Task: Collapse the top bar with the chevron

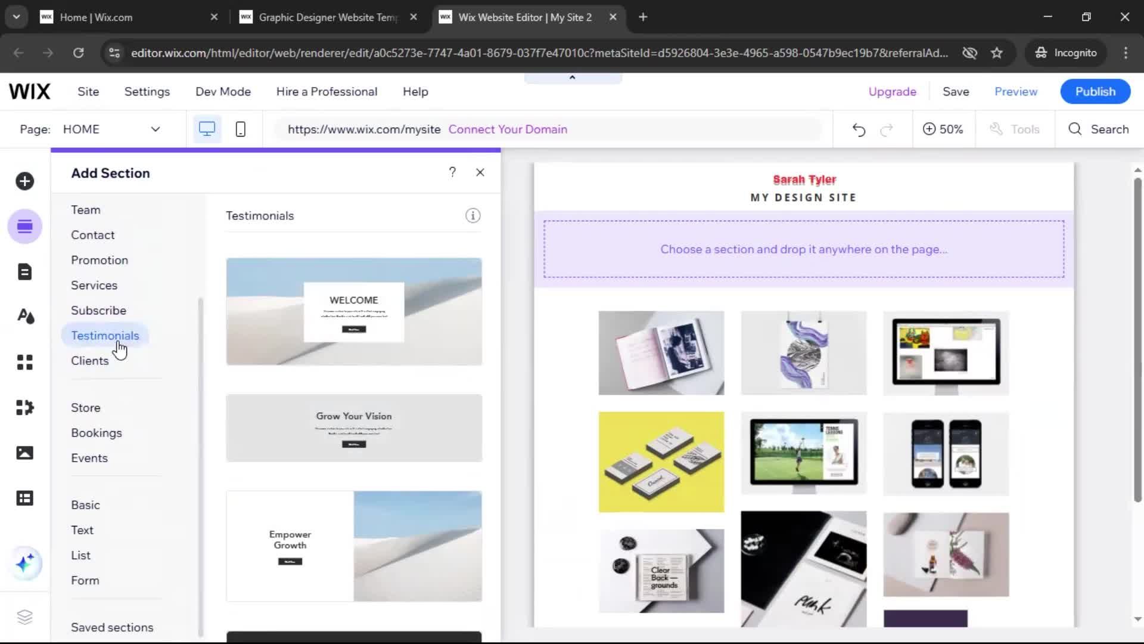Action: pos(573,78)
